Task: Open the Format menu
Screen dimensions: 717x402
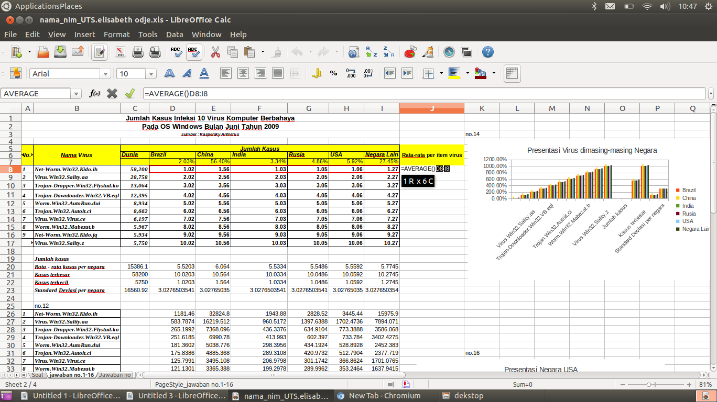Action: (x=116, y=35)
